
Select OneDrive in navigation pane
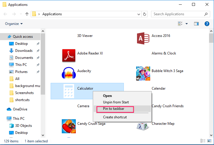(x=20, y=109)
